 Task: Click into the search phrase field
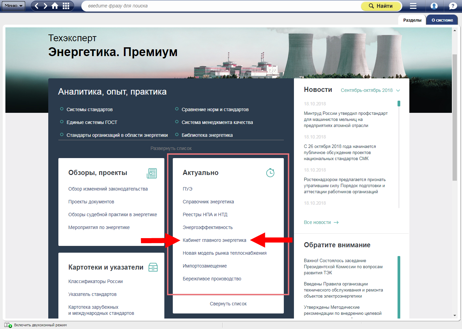point(219,6)
